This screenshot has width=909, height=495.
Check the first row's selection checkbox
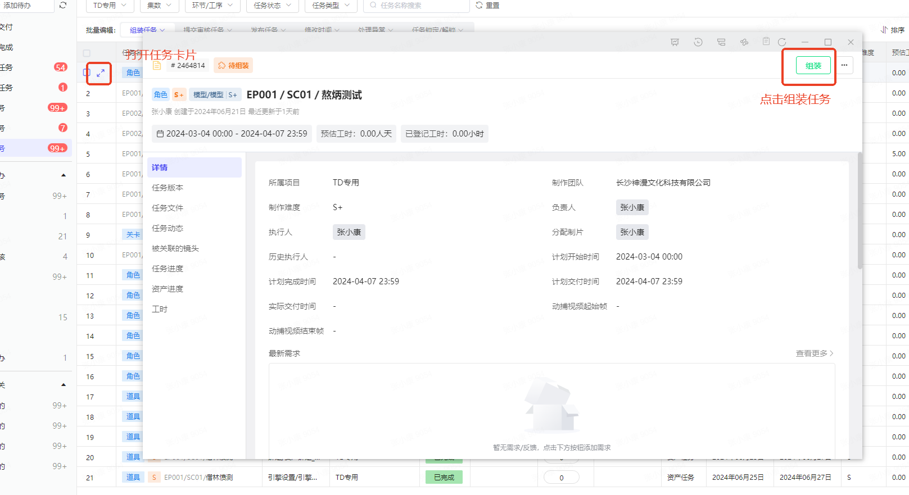coord(87,72)
